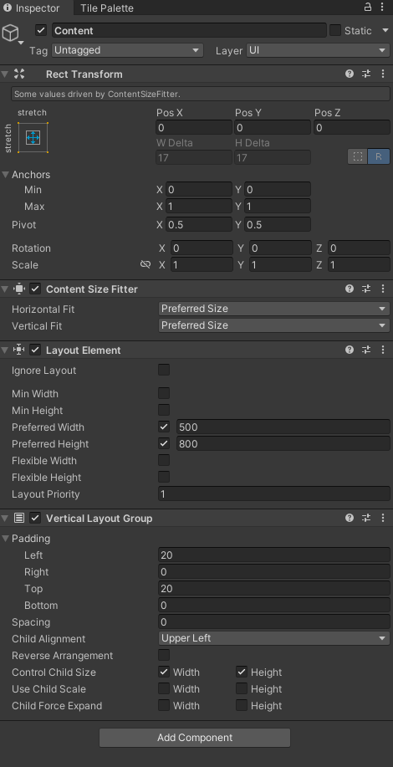
Task: Uncheck Control Child Size Width
Action: pyautogui.click(x=164, y=672)
